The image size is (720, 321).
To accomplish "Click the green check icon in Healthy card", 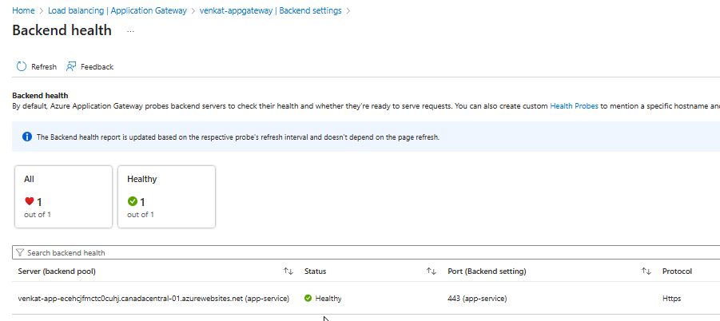I will click(x=133, y=201).
